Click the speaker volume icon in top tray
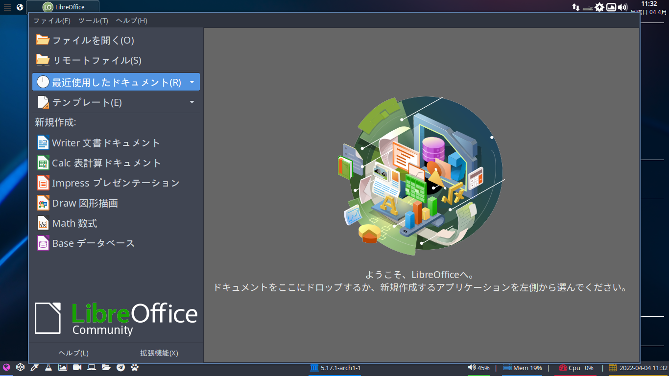The width and height of the screenshot is (669, 376). (x=622, y=7)
